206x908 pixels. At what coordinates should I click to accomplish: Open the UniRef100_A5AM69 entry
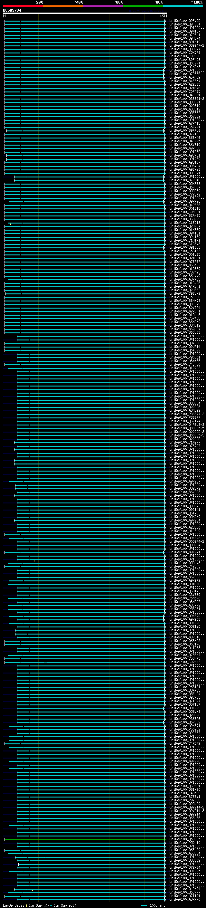click(185, 77)
